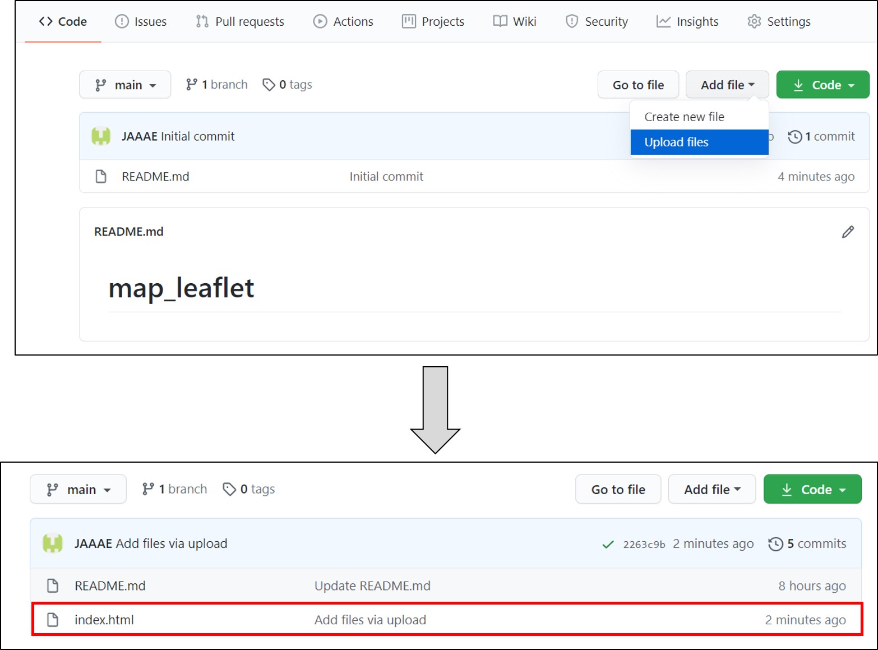
Task: Click the 1 branch link in the upper panel
Action: [217, 85]
